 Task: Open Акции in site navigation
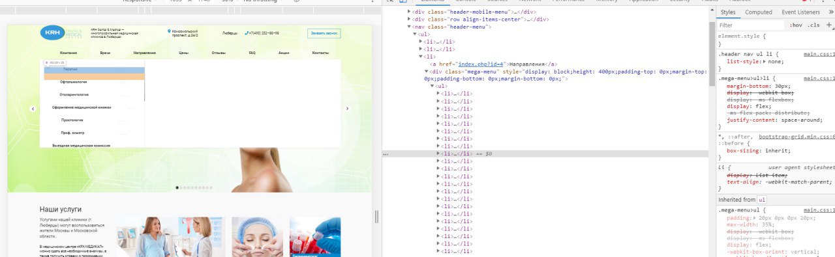point(284,52)
